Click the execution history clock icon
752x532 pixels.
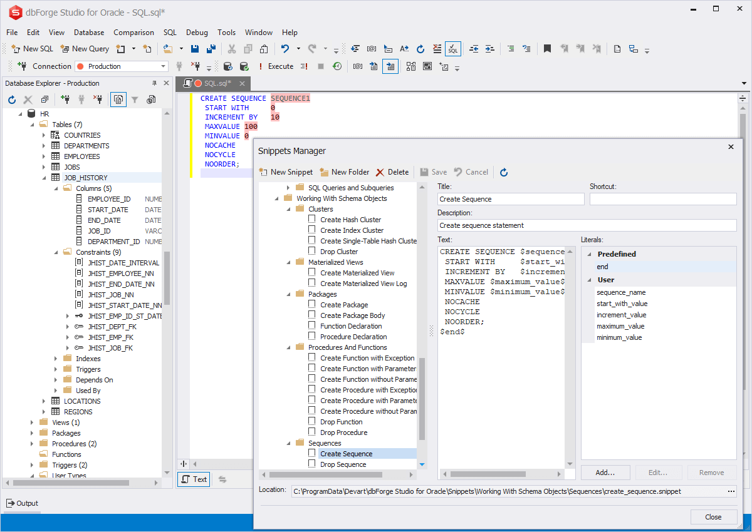337,66
